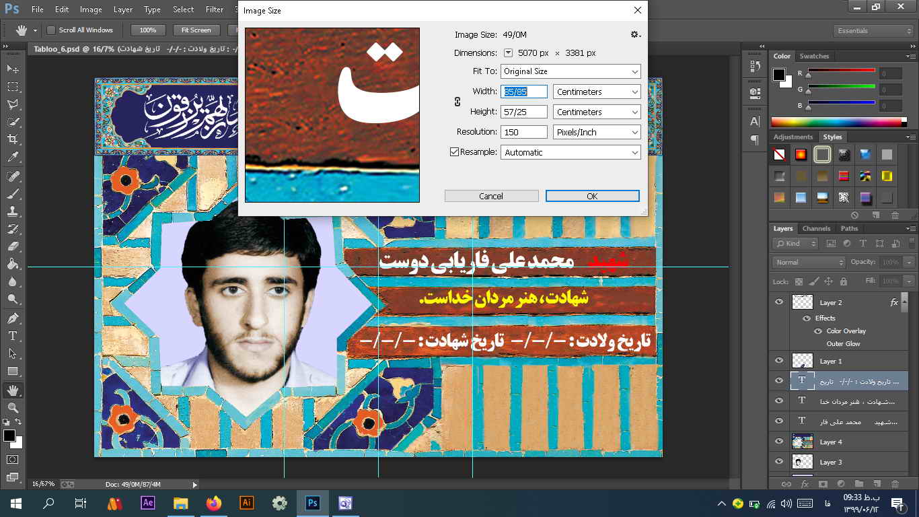This screenshot has height=517, width=919.
Task: Click the color spectrum ramp bar
Action: tap(836, 122)
